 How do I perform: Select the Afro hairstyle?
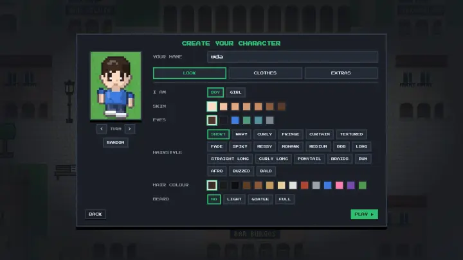point(217,171)
